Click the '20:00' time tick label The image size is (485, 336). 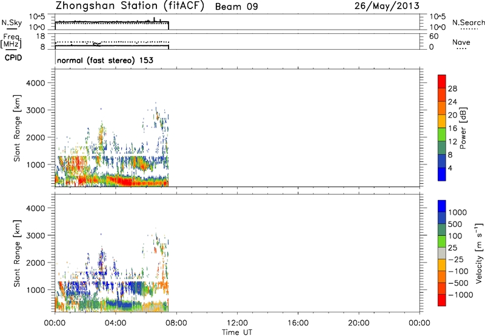click(359, 323)
